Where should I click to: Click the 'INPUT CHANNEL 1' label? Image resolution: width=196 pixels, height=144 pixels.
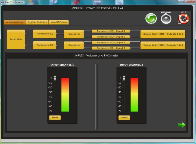click(62, 65)
